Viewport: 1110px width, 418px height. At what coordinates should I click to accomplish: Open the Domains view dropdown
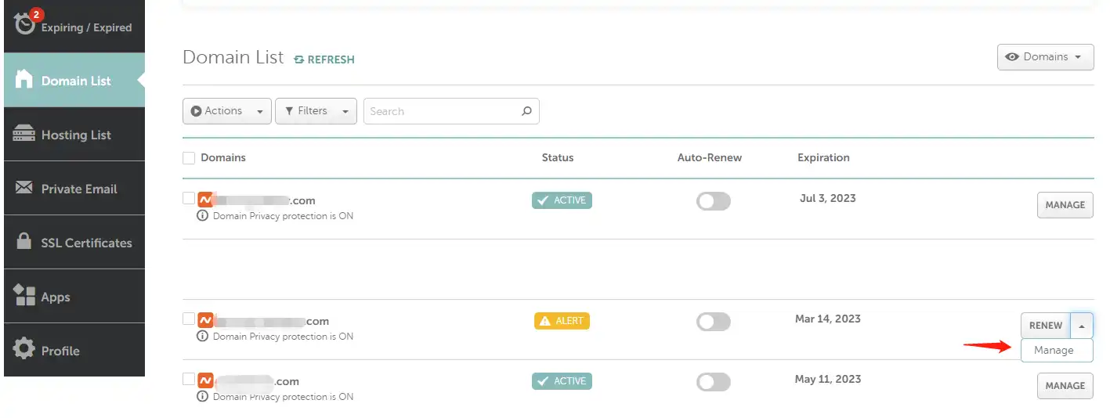point(1045,57)
